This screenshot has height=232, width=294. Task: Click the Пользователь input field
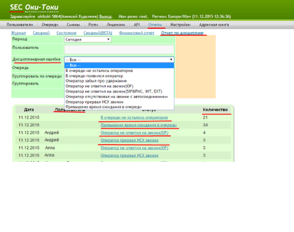click(119, 50)
